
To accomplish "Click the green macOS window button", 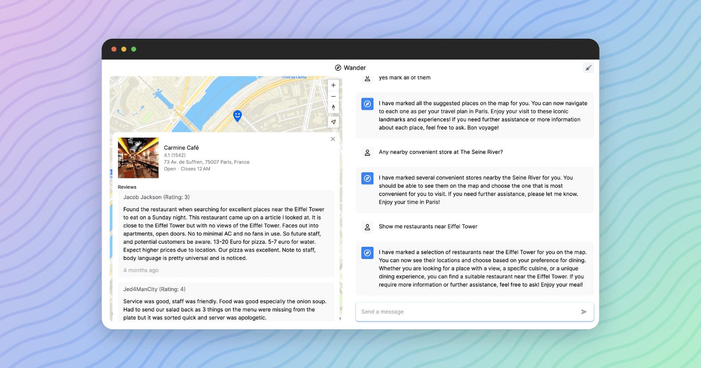I will click(134, 49).
